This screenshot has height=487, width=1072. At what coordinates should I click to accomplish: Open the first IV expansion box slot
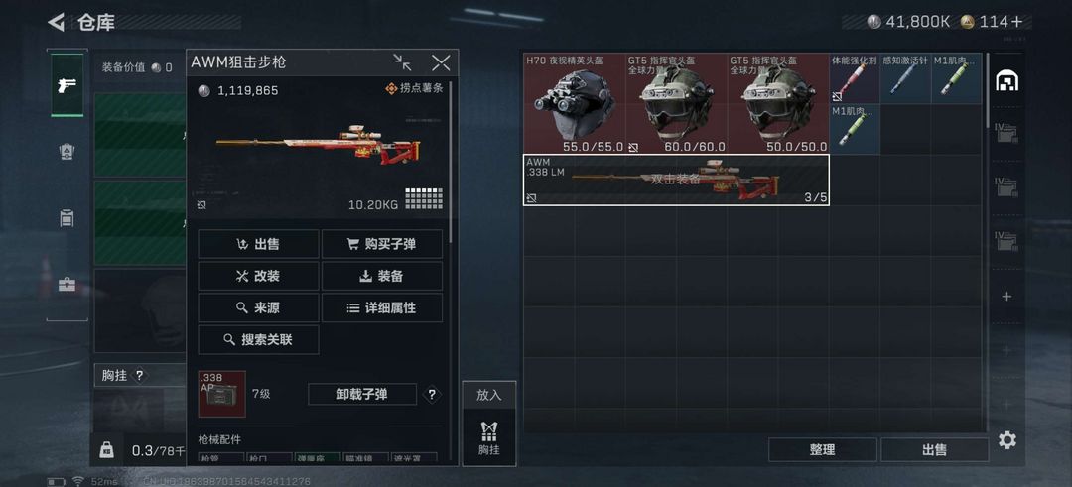[1006, 131]
